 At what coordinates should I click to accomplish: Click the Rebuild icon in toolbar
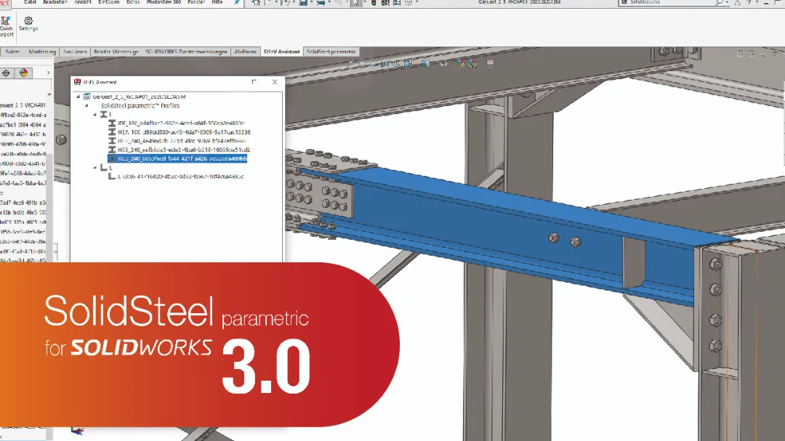click(x=374, y=3)
